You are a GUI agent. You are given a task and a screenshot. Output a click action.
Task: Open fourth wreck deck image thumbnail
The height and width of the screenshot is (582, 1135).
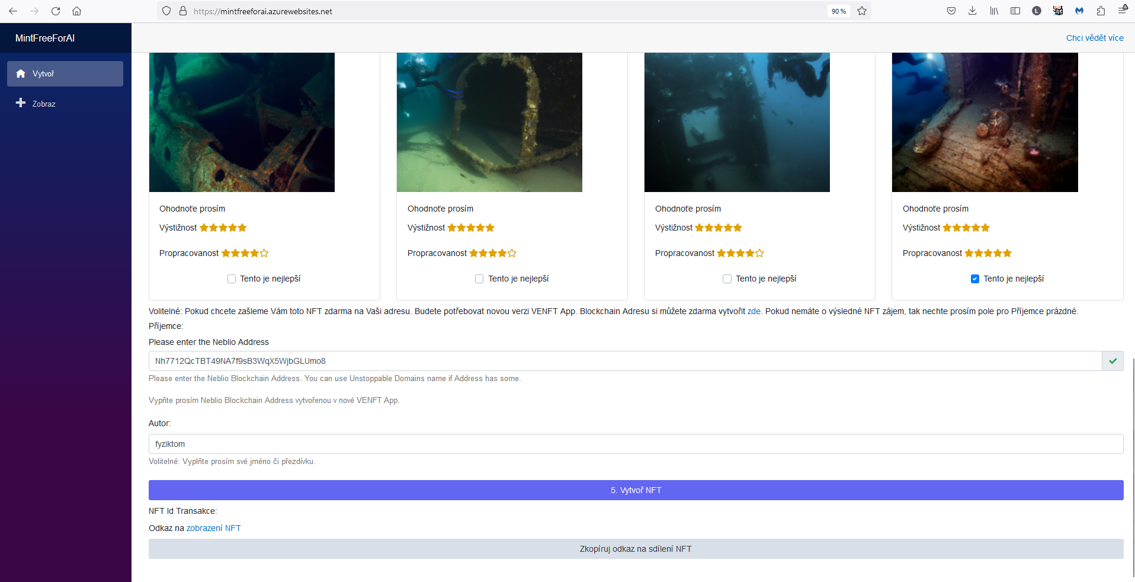point(985,122)
